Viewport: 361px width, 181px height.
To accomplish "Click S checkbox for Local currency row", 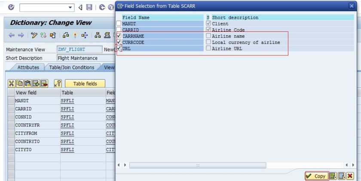I will pyautogui.click(x=208, y=42).
